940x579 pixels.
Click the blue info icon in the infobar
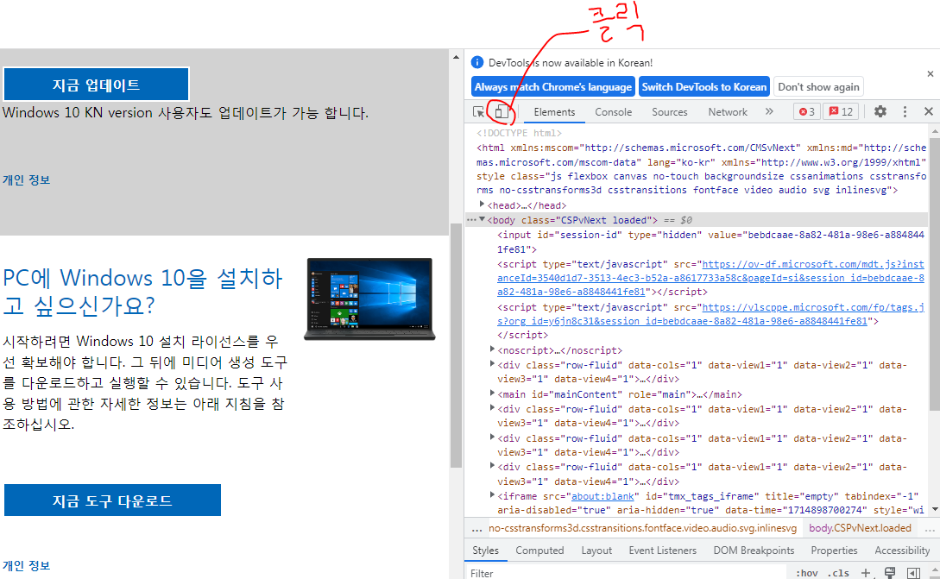[x=477, y=62]
